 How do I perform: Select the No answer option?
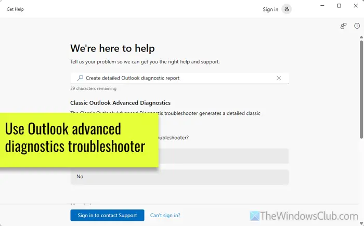[x=179, y=177]
